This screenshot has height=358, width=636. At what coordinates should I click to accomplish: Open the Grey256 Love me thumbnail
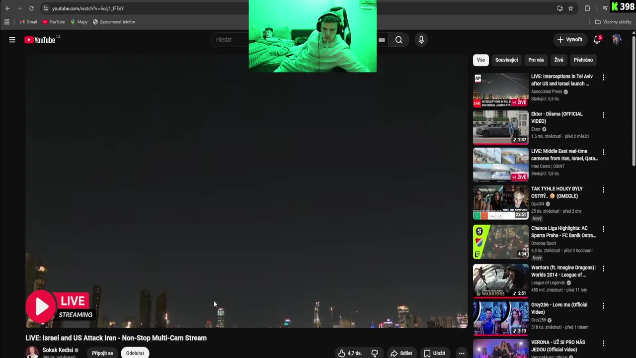pyautogui.click(x=500, y=318)
